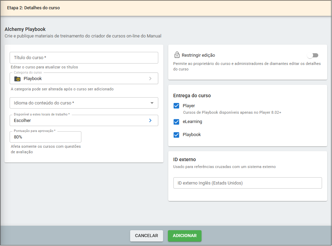Click the gray chevron in Categoria do curso
This screenshot has height=246, width=332.
pos(150,79)
